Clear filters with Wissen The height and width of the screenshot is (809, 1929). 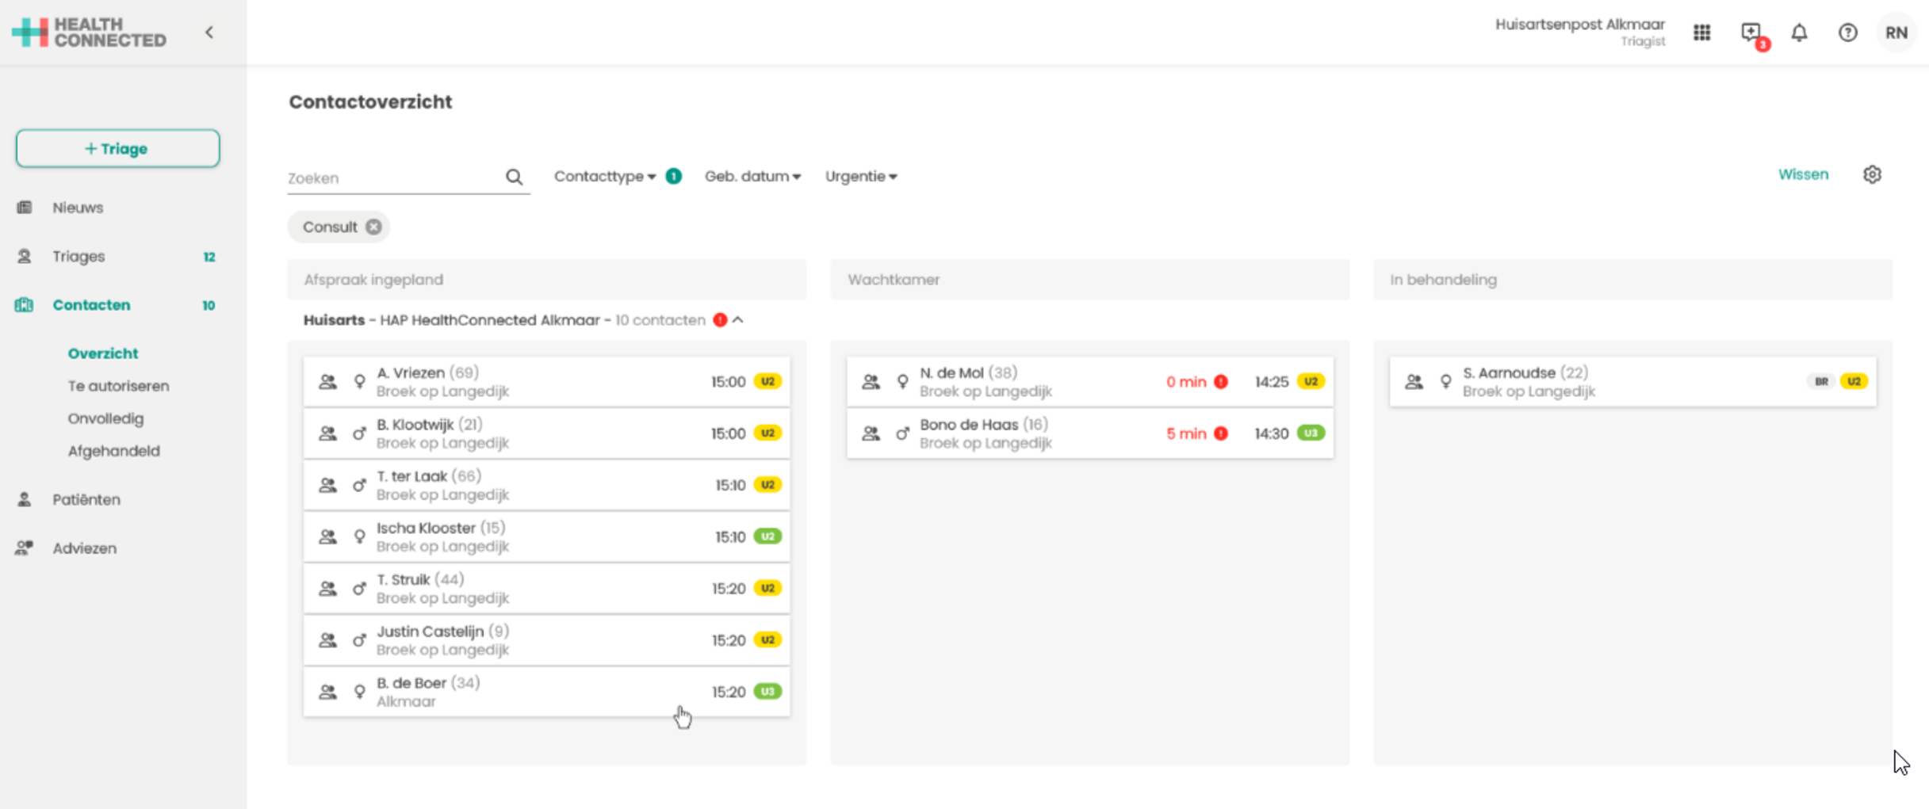click(1803, 174)
